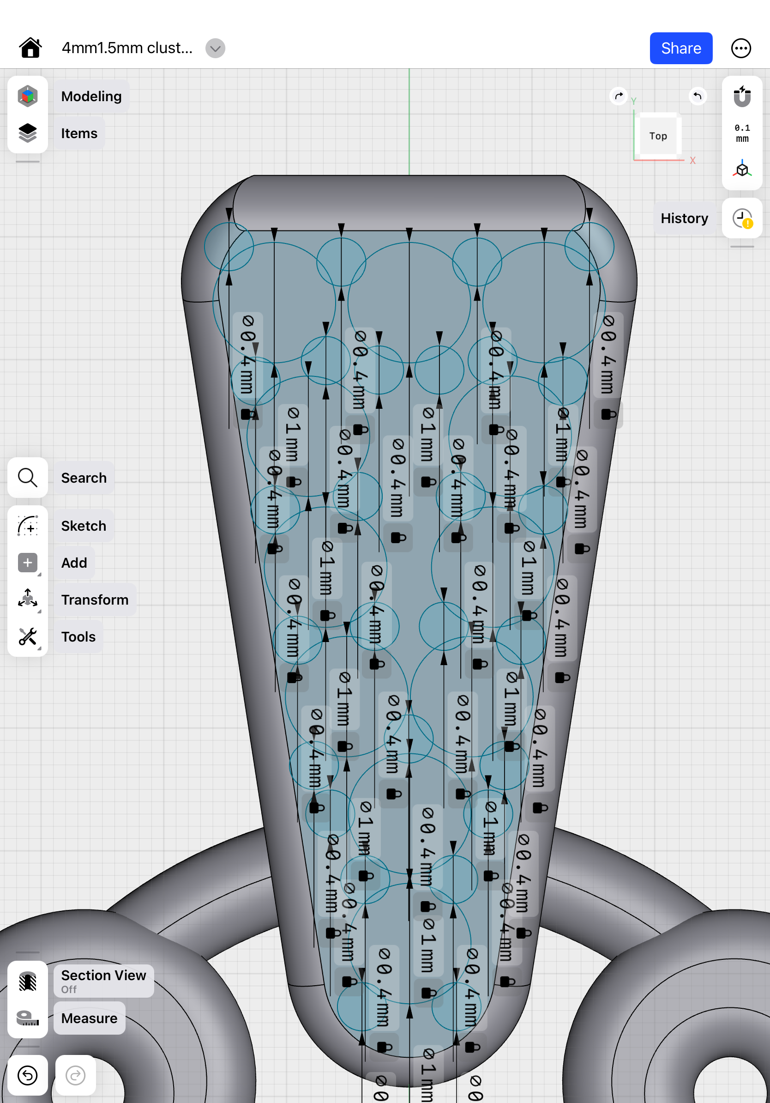Open the History panel clock icon

point(742,218)
